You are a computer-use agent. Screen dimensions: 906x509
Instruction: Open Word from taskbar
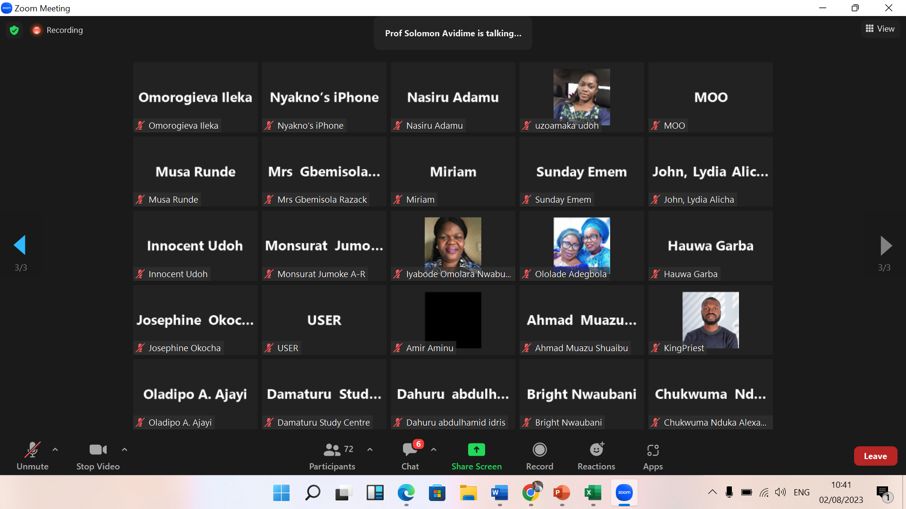coord(499,493)
